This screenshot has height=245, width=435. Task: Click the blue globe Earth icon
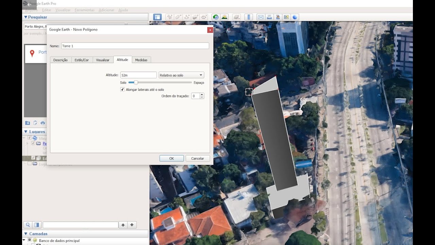tap(295, 17)
